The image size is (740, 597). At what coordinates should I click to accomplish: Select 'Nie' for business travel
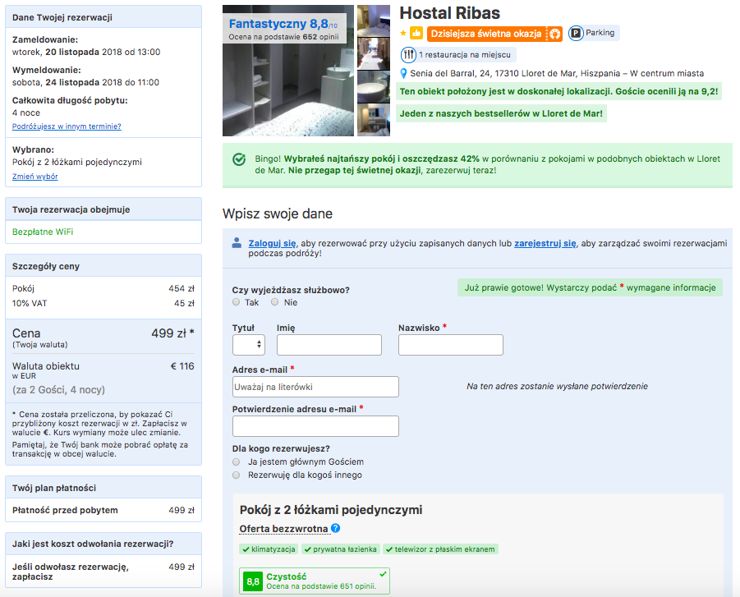pos(275,302)
